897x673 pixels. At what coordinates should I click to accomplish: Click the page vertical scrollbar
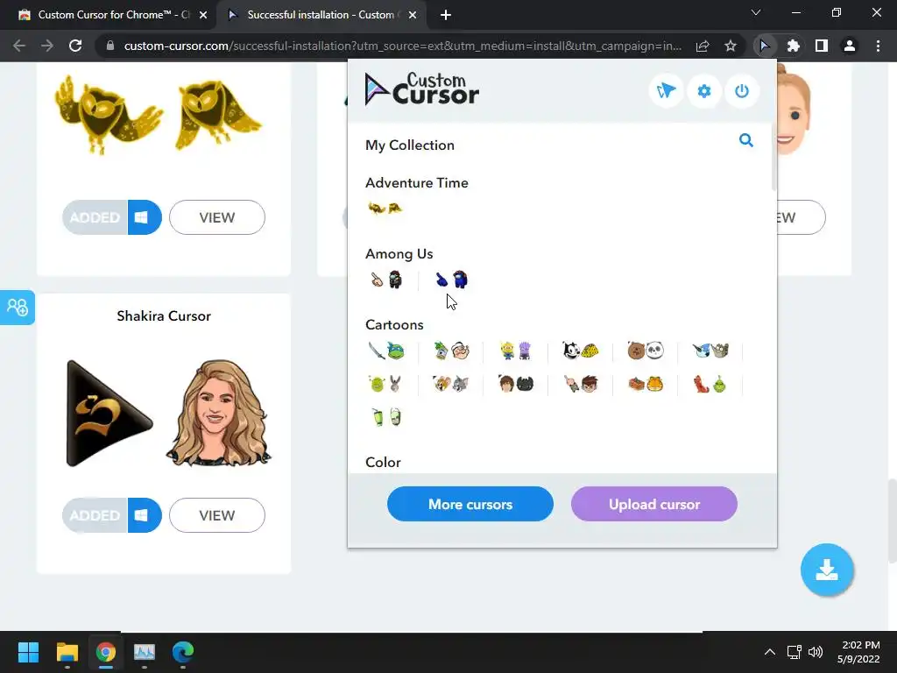pos(892,521)
